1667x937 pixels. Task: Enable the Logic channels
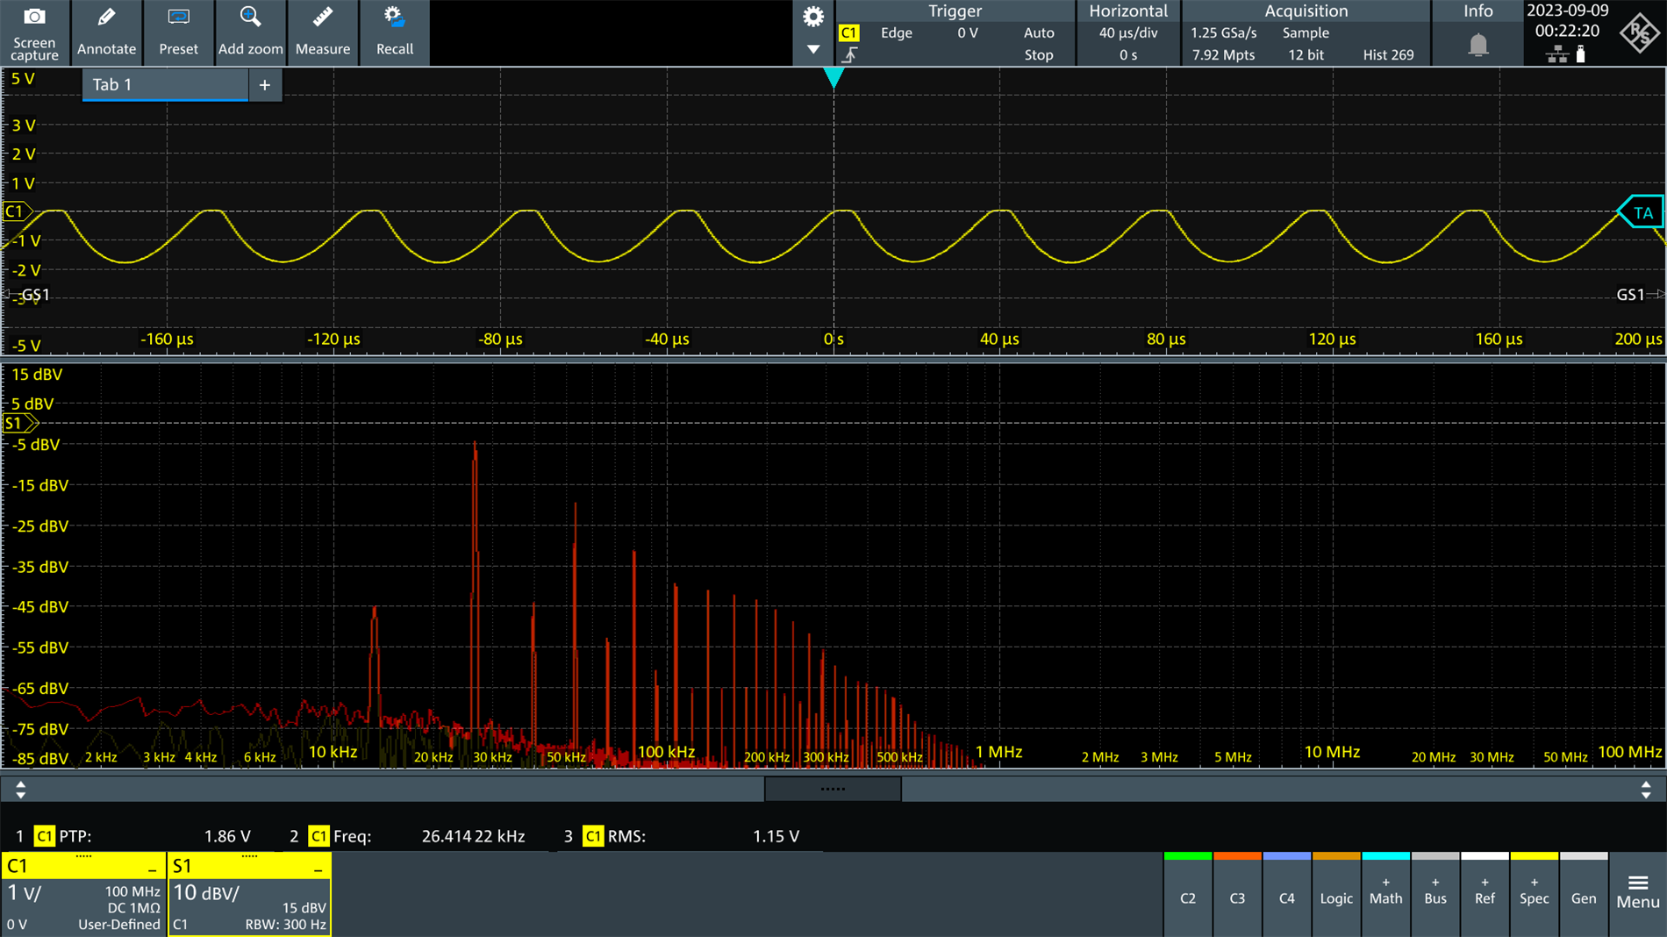pos(1336,895)
